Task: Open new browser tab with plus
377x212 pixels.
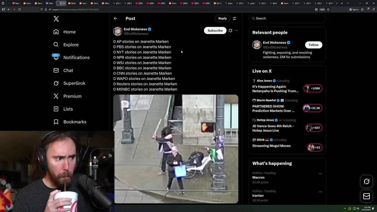Action: (x=342, y=3)
